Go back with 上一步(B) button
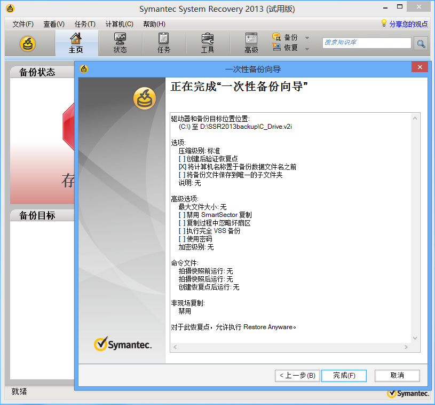 tap(297, 376)
